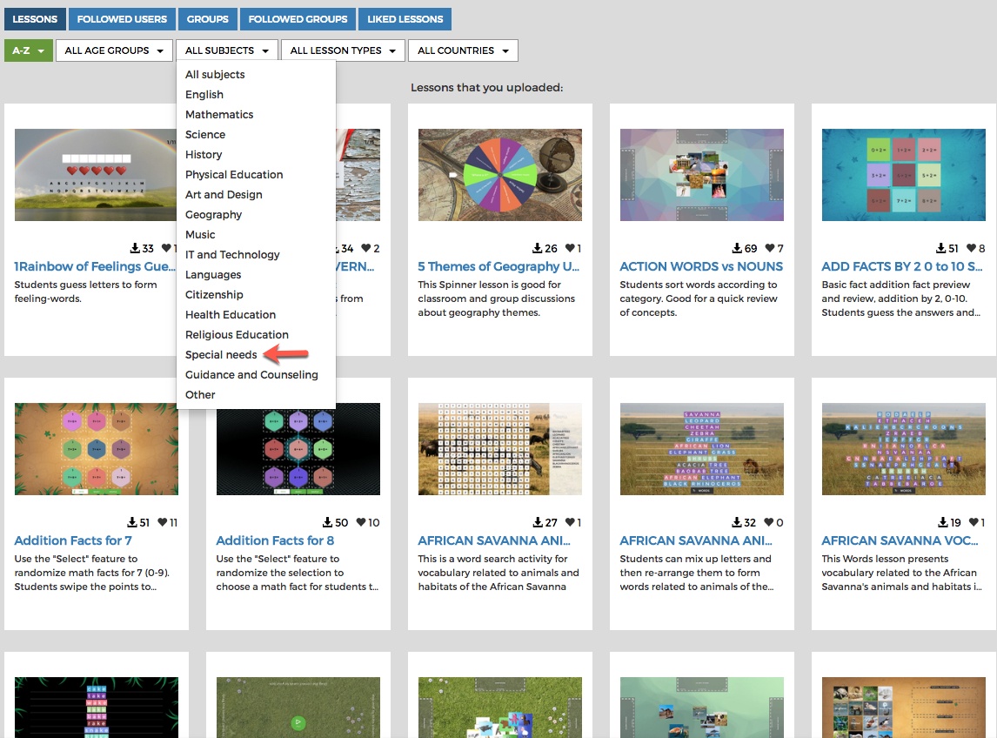
Task: Click download icon on ACTION WORDS vs NOUNS
Action: point(737,248)
